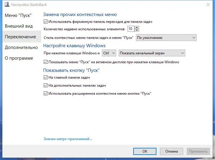Open the Ctrl modifier key dropdown
The width and height of the screenshot is (215, 160).
[x=109, y=53]
